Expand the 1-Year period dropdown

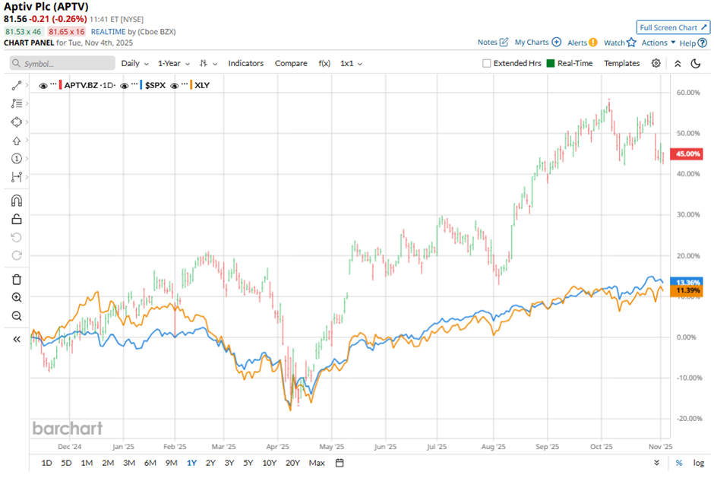pyautogui.click(x=174, y=64)
